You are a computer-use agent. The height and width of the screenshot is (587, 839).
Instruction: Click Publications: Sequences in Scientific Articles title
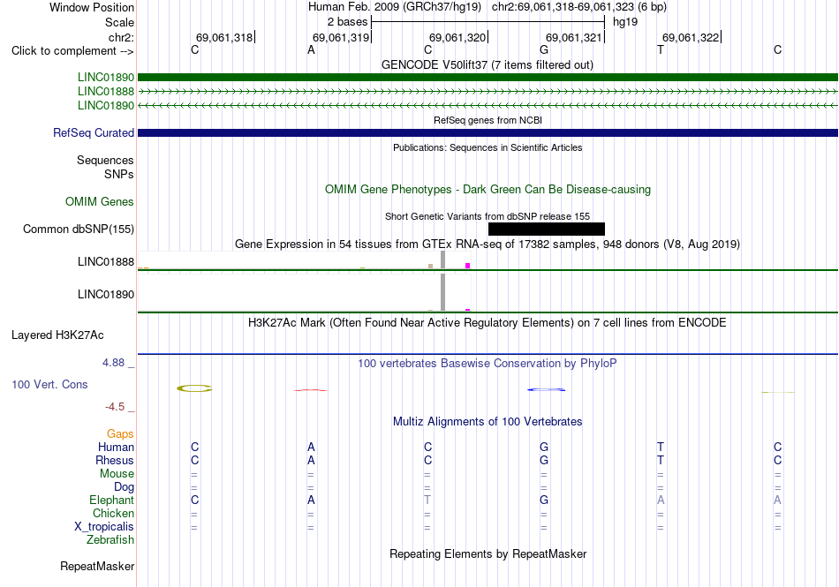tap(488, 147)
